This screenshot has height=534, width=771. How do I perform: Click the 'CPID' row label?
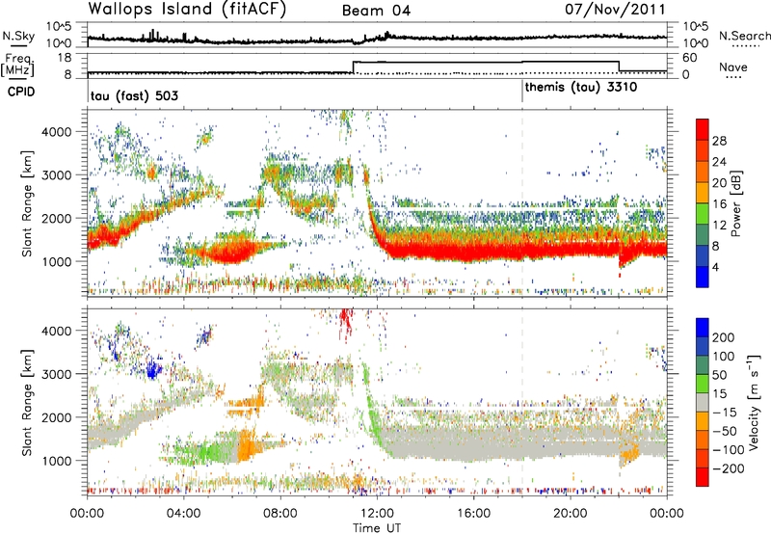(x=21, y=92)
